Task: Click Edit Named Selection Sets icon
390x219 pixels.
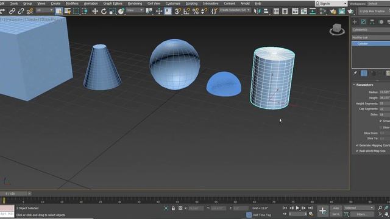Action: 214,11
